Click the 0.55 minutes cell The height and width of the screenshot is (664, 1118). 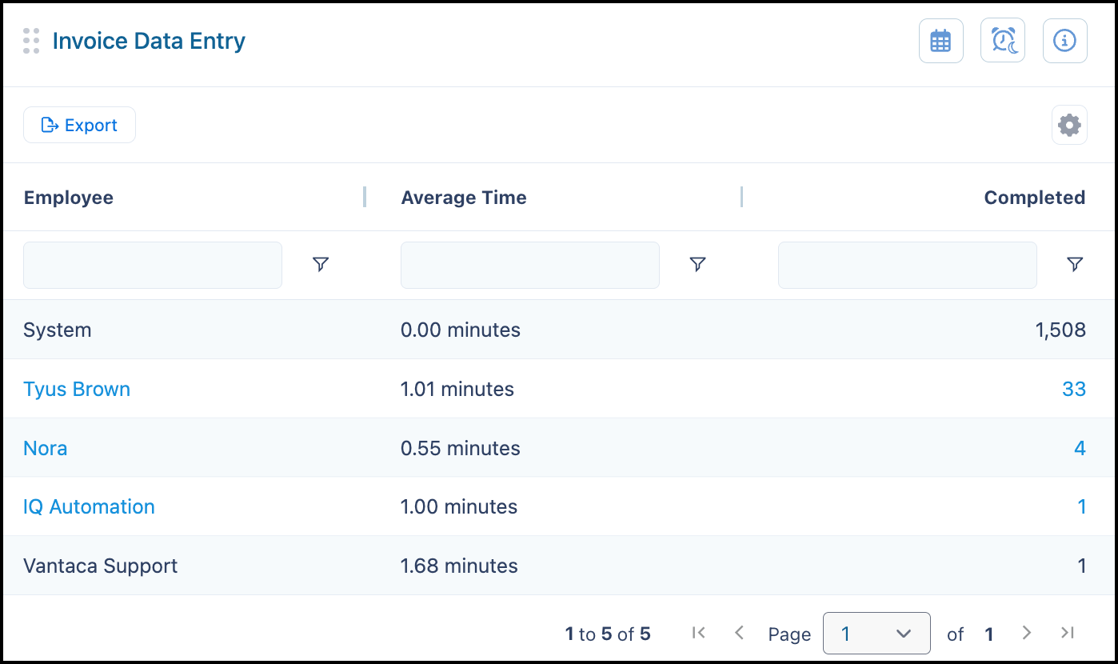[x=461, y=448]
